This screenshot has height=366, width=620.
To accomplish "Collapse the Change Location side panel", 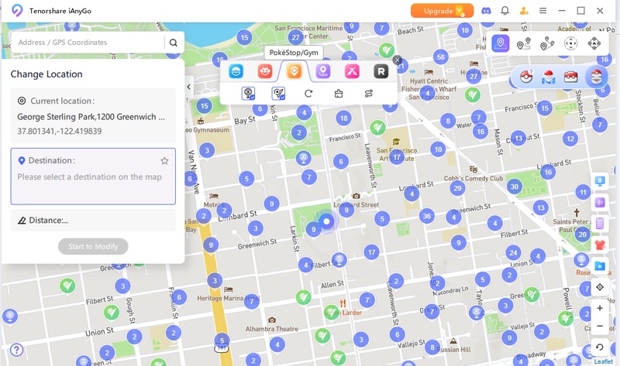I will pyautogui.click(x=189, y=87).
